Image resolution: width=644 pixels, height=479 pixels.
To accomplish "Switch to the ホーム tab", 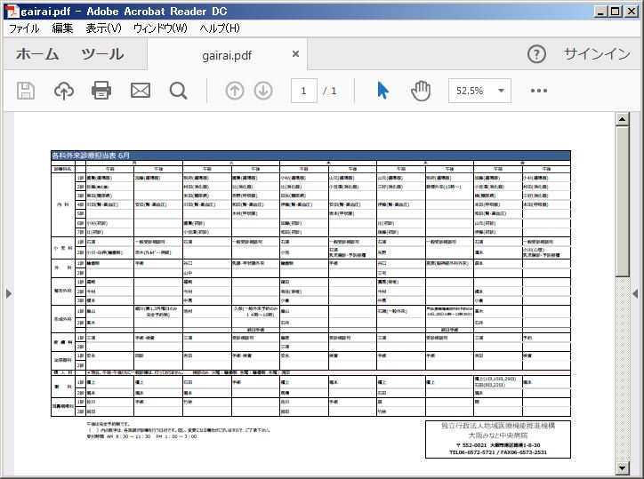I will pyautogui.click(x=37, y=54).
